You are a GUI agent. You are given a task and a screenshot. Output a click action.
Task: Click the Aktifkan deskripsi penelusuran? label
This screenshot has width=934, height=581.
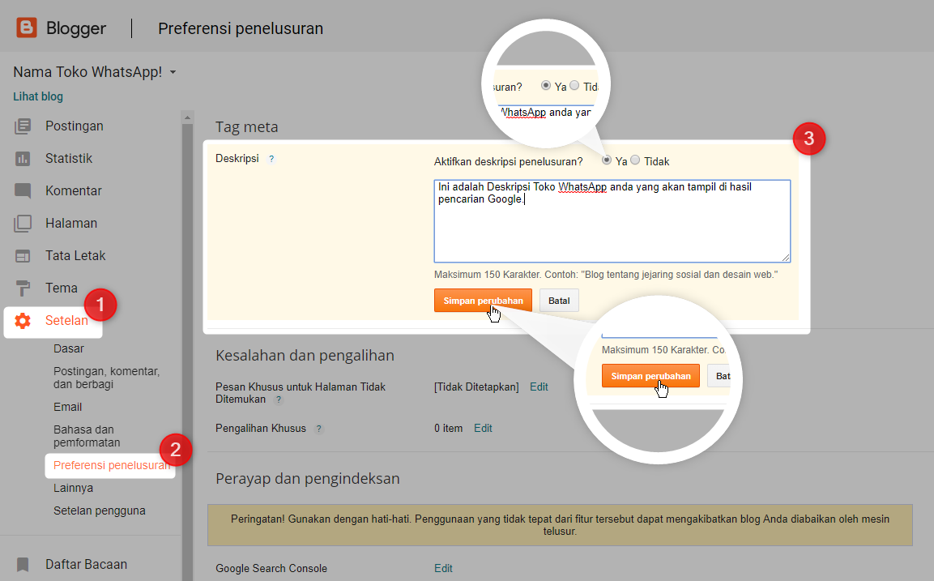coord(508,161)
